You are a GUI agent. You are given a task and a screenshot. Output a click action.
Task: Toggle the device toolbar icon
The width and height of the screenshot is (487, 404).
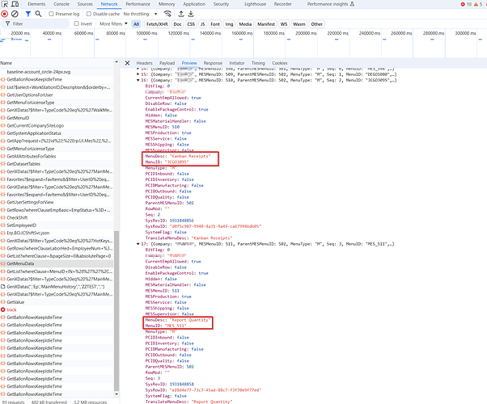(x=15, y=4)
